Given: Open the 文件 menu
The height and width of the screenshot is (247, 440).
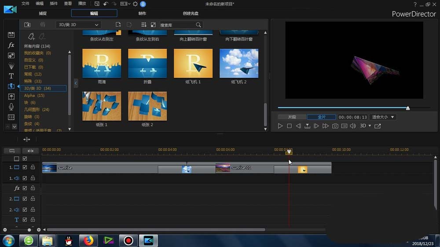Looking at the screenshot, I should [x=26, y=4].
